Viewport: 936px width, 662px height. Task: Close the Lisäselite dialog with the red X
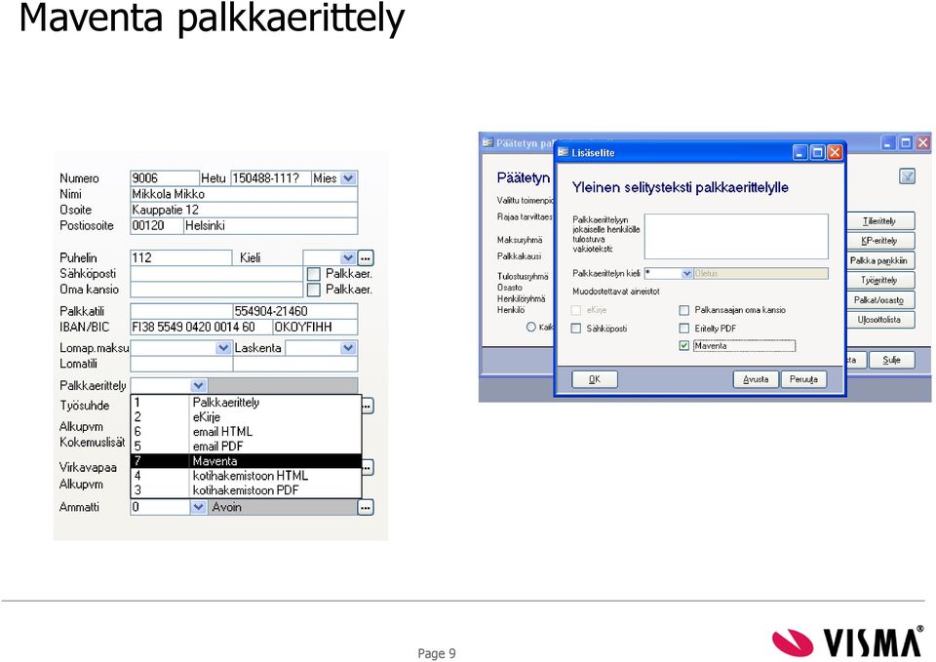(835, 153)
